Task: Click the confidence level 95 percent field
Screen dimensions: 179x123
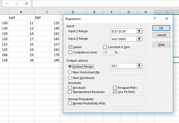Action: (108, 52)
